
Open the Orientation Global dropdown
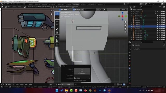(82, 78)
